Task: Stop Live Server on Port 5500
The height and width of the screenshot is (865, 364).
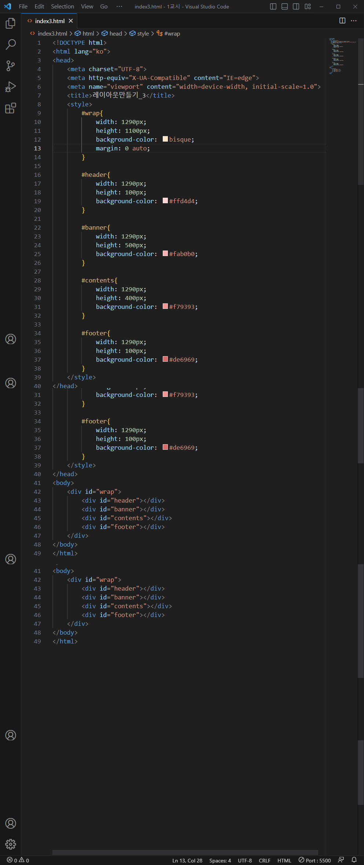Action: pyautogui.click(x=315, y=860)
